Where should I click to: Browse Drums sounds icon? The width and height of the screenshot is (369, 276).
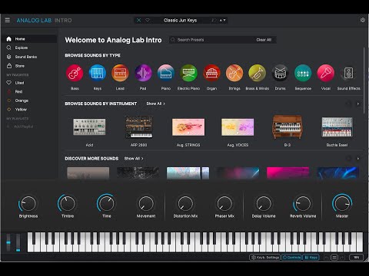280,73
